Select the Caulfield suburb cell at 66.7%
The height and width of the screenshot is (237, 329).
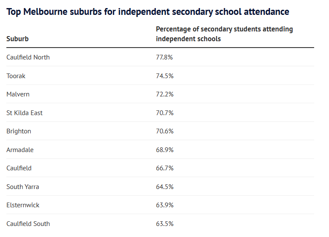point(19,168)
